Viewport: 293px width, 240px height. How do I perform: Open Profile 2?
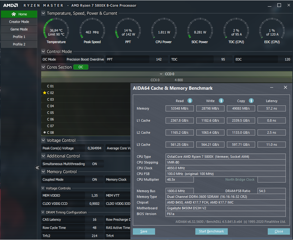(19, 44)
